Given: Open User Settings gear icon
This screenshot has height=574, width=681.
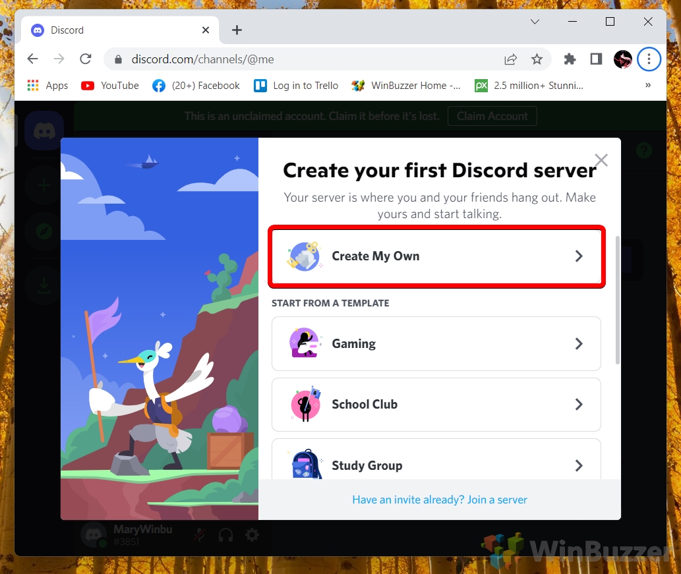Looking at the screenshot, I should (252, 534).
